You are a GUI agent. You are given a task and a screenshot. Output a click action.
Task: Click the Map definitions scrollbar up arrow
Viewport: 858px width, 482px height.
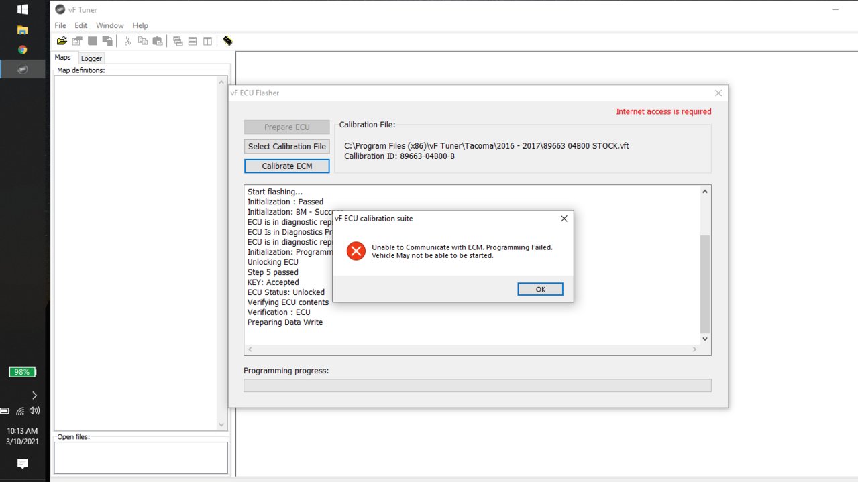coord(222,82)
